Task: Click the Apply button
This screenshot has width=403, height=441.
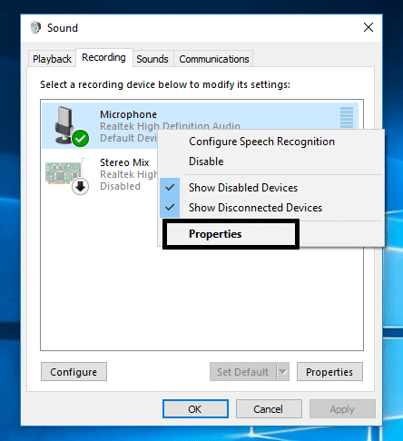Action: (342, 409)
